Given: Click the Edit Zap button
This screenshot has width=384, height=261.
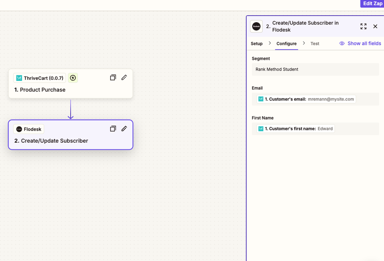Looking at the screenshot, I should [372, 3].
